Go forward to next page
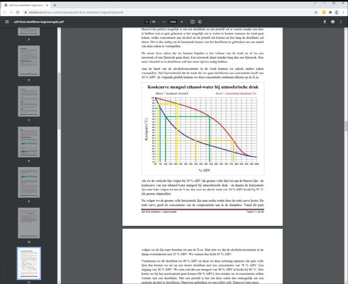Image resolution: width=348 pixels, height=284 pixels. (x=11, y=12)
